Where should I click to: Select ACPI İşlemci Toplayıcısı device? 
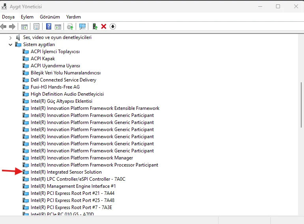[55, 52]
